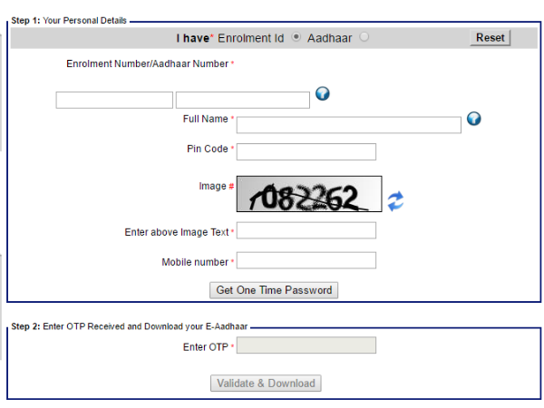Click the Validate & Download button

coord(266,384)
